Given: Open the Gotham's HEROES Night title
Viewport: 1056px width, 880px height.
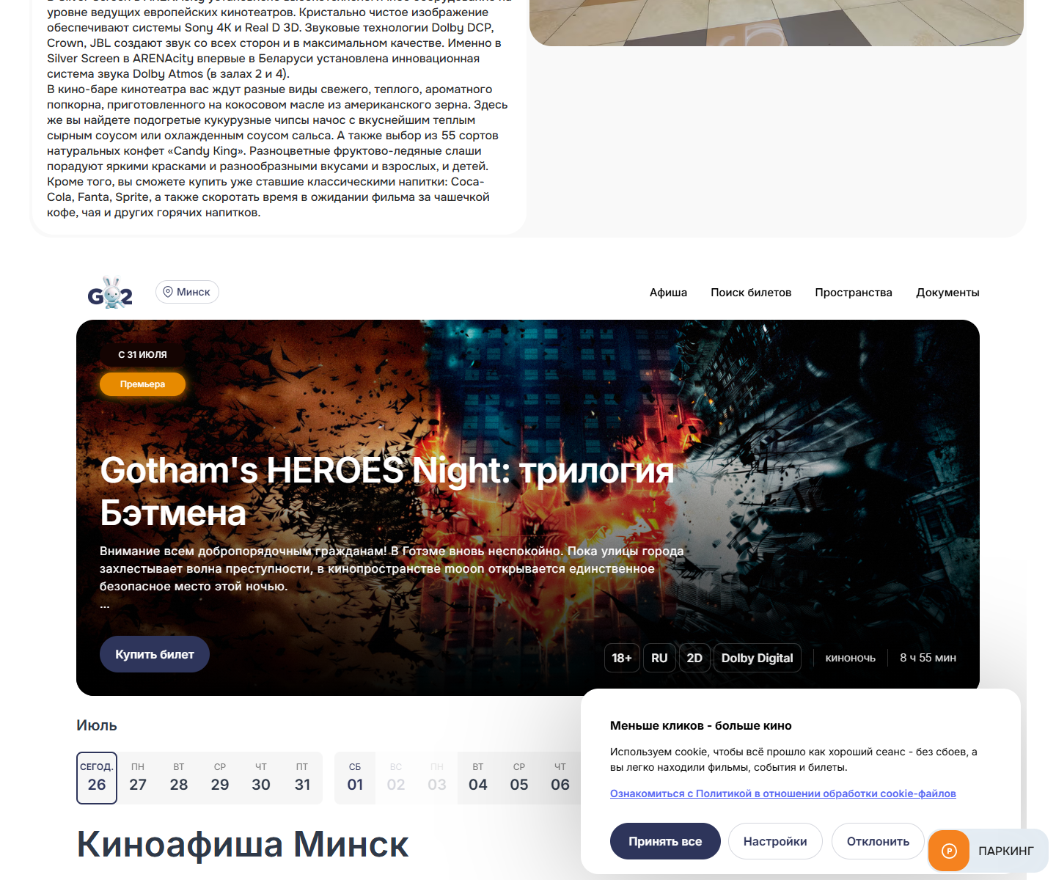Looking at the screenshot, I should pos(386,491).
